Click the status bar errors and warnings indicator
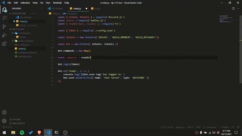Image resolution: width=242 pixels, height=136 pixels. (x=7, y=127)
